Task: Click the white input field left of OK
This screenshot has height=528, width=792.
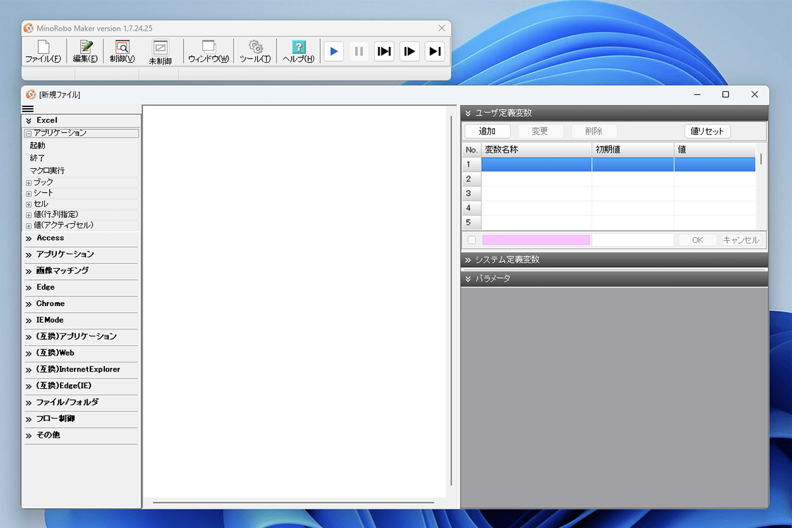Action: tap(633, 240)
